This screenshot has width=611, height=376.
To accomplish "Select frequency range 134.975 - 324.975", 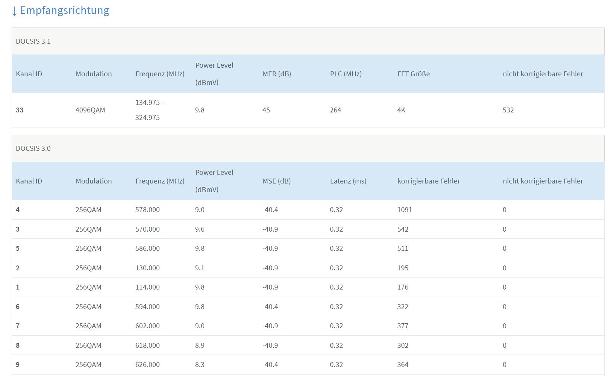I will click(150, 110).
